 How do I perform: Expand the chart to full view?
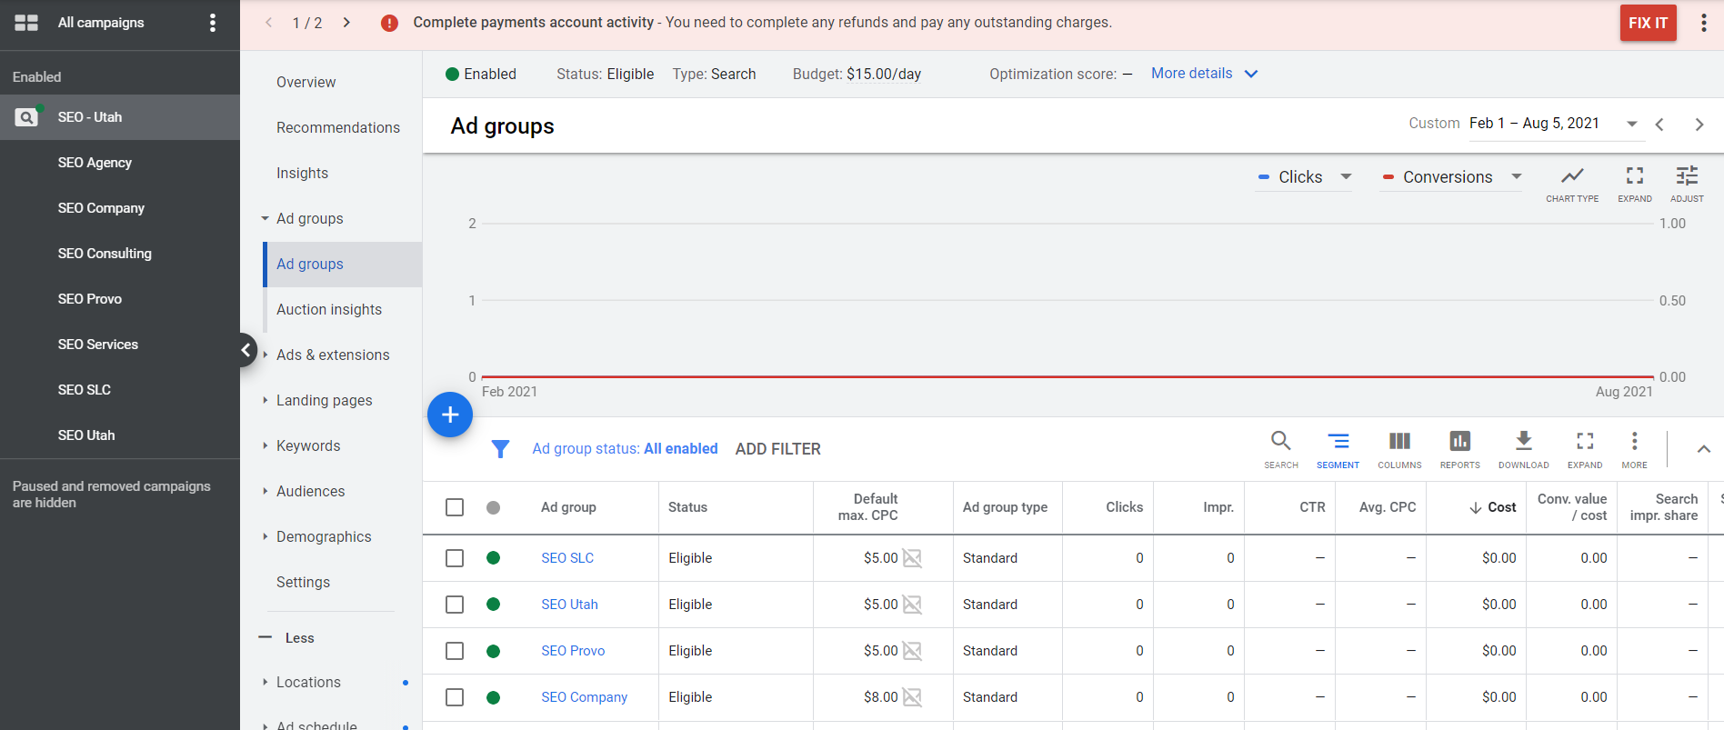coord(1635,183)
